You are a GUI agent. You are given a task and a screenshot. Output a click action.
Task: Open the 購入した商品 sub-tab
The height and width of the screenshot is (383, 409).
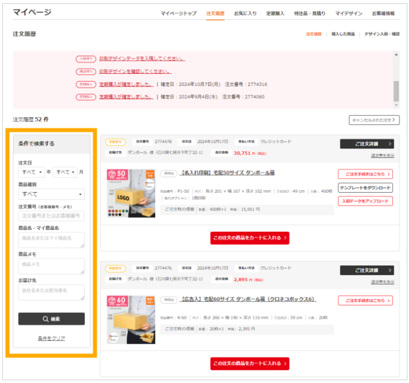pos(343,34)
